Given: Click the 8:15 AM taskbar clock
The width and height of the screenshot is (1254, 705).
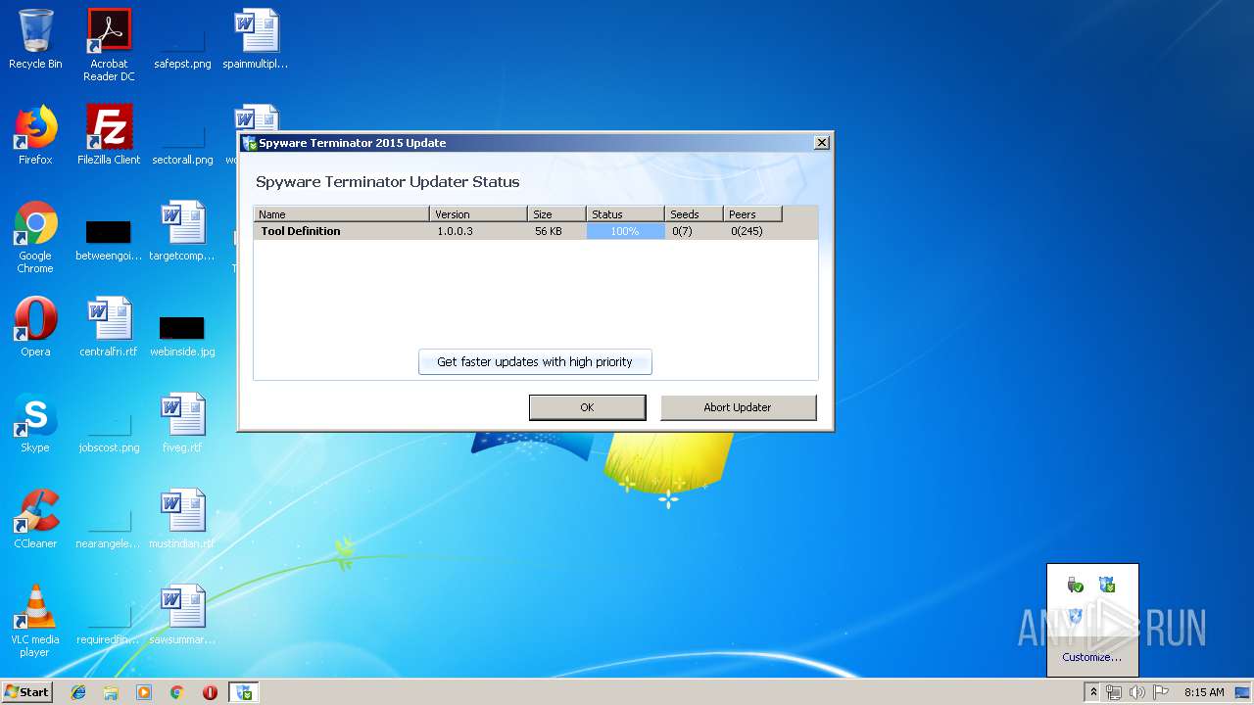Looking at the screenshot, I should [x=1204, y=692].
